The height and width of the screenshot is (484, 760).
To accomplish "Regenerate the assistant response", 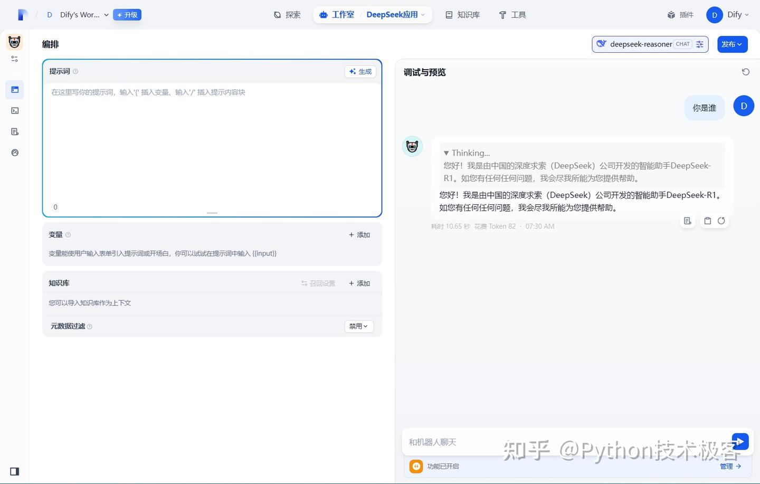I will (x=722, y=221).
